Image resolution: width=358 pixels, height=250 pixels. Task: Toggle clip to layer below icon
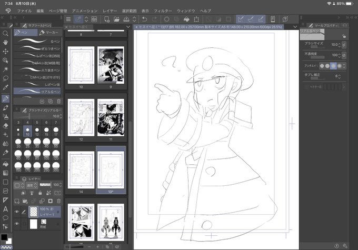click(23, 193)
